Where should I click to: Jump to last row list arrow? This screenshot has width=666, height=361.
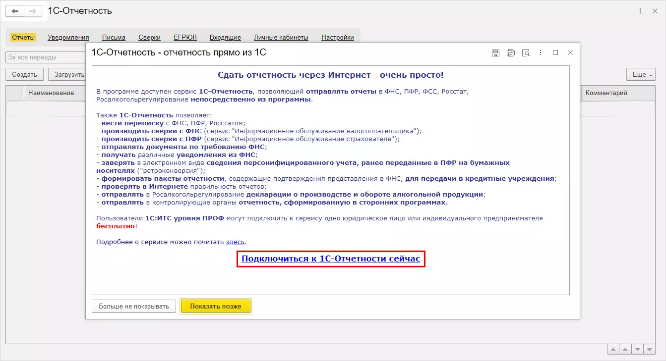click(649, 349)
